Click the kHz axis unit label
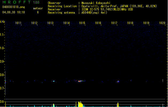Image resolution: width=168 pixels, height=107 pixels. 2,22
